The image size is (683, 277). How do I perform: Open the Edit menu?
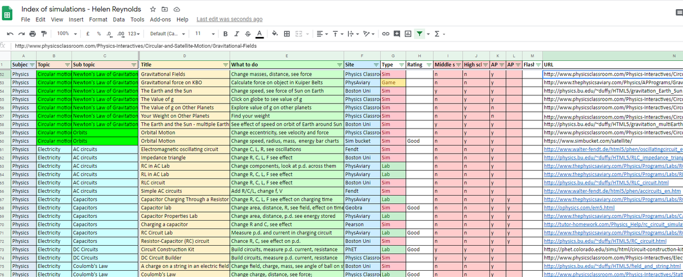coord(41,19)
